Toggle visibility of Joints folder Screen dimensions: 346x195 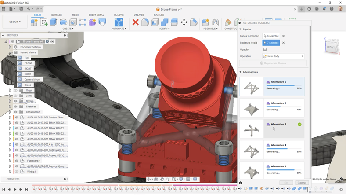tap(15, 96)
